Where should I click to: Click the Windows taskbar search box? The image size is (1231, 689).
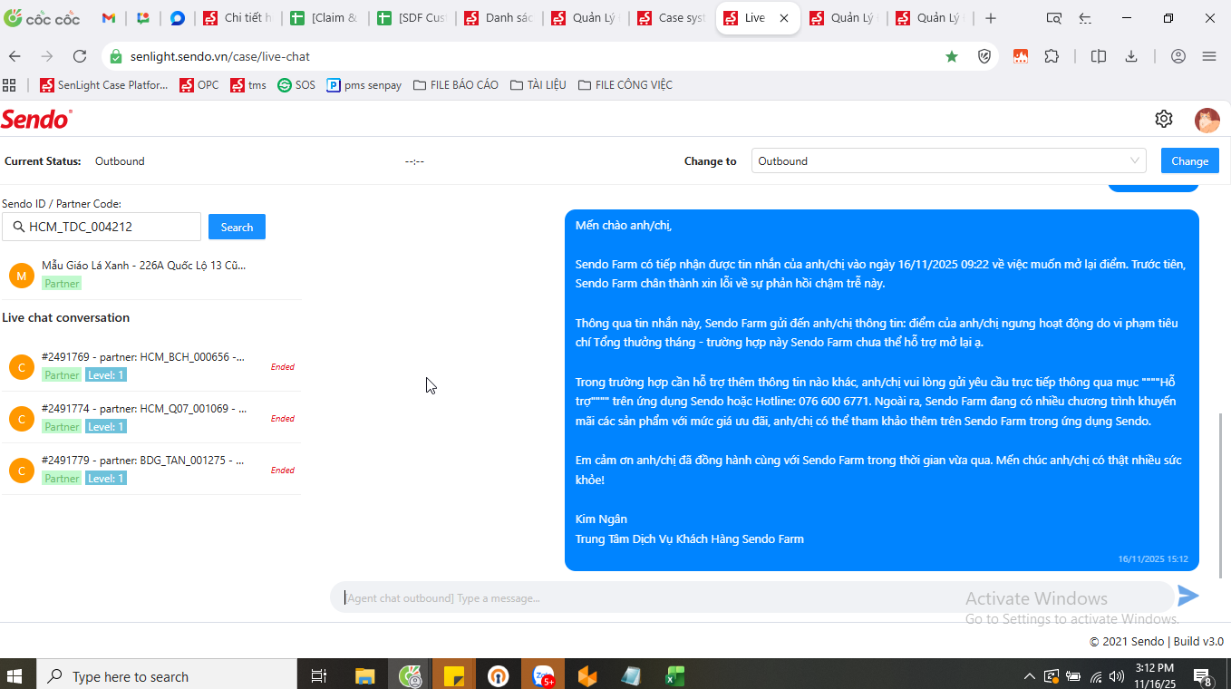(167, 676)
